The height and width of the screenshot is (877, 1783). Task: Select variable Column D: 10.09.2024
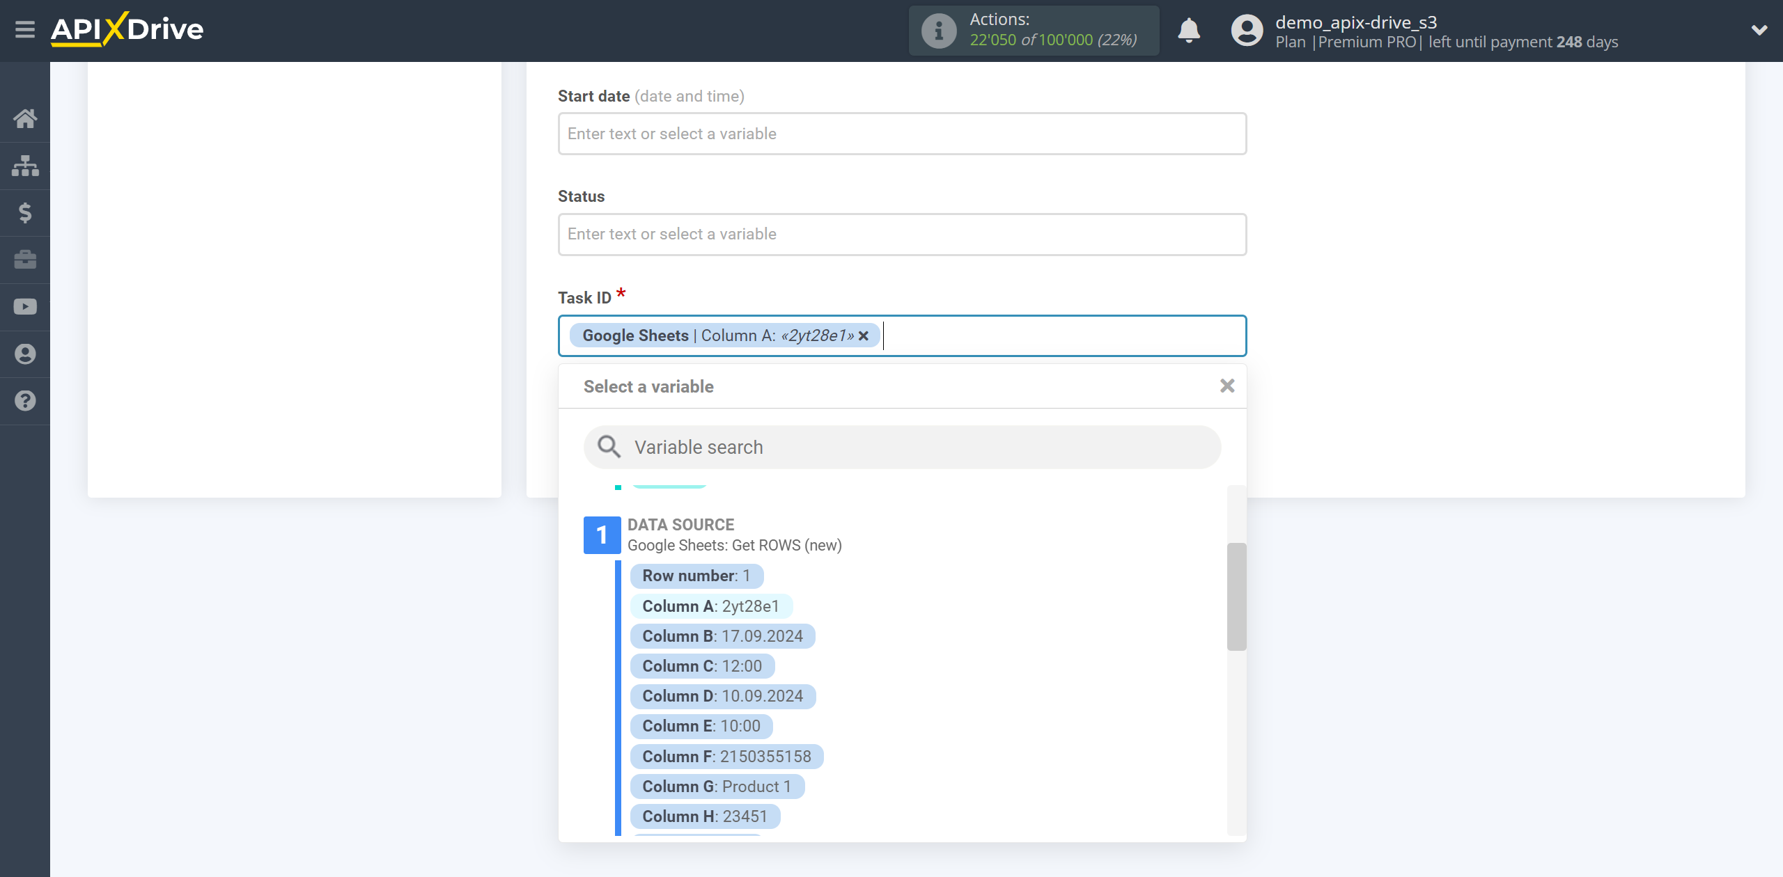coord(723,696)
